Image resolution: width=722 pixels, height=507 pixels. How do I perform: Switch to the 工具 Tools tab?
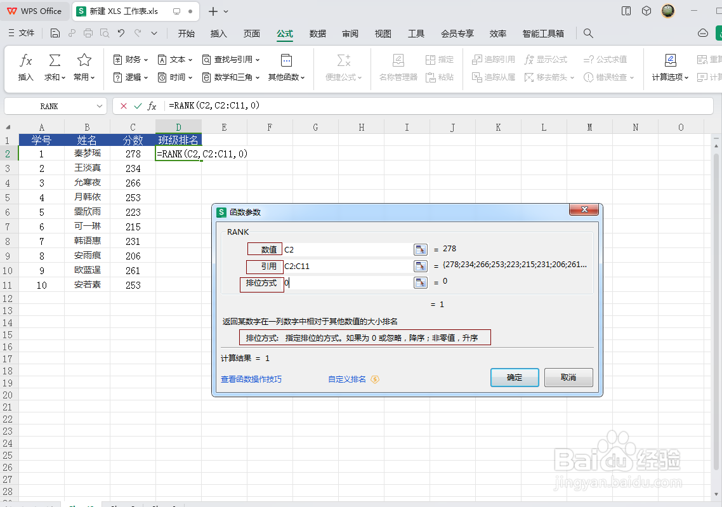[x=416, y=34]
